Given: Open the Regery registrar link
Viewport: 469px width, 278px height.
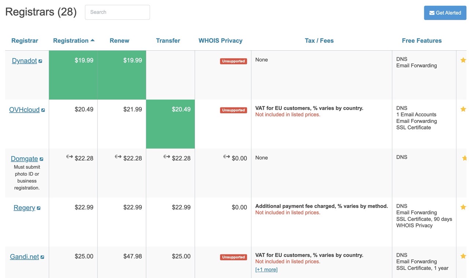Looking at the screenshot, I should [24, 208].
